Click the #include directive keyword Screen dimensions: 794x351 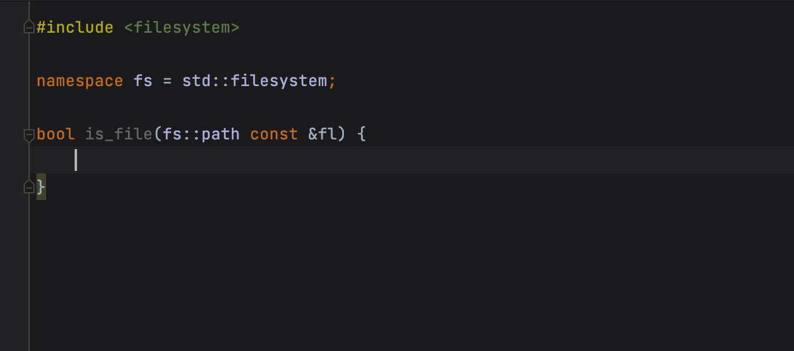(75, 27)
